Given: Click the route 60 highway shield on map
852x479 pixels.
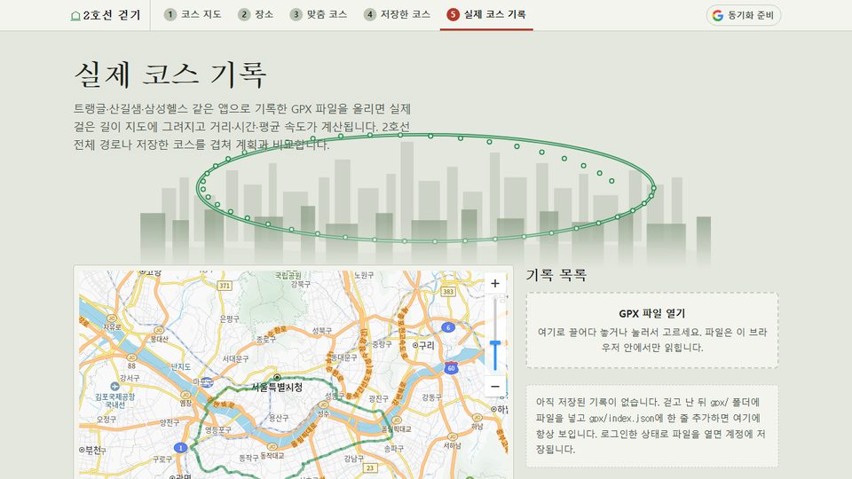Looking at the screenshot, I should (x=451, y=367).
